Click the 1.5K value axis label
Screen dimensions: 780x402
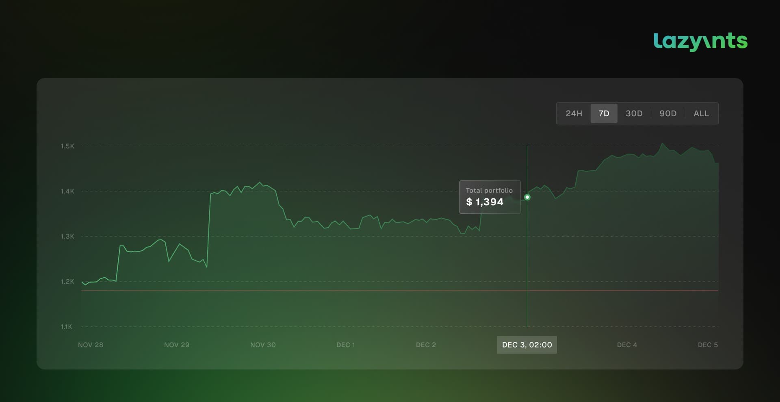67,146
